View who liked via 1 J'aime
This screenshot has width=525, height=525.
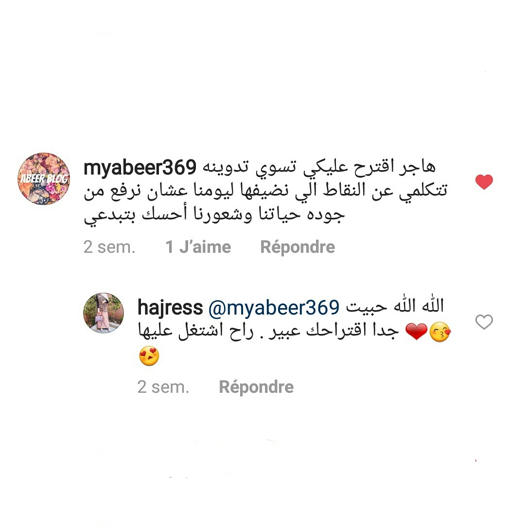click(198, 247)
